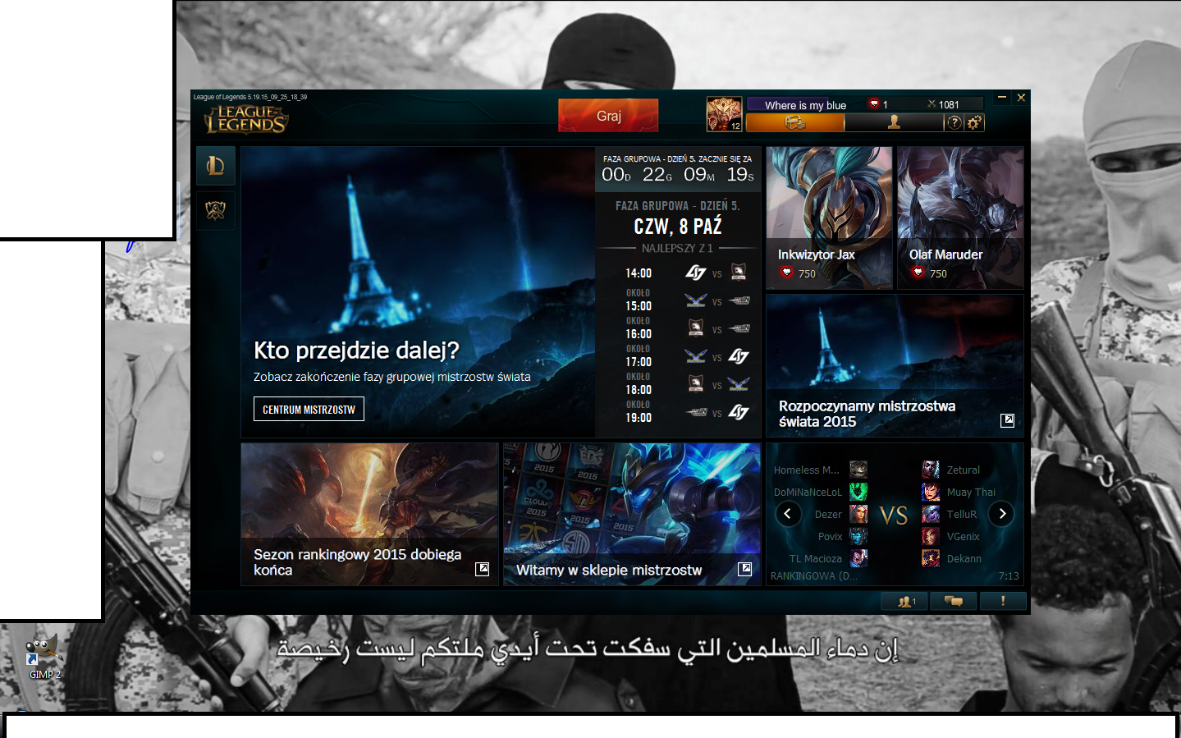This screenshot has height=738, width=1181.
Task: Click the Kto przejdzie dalej? headline
Action: coord(356,351)
